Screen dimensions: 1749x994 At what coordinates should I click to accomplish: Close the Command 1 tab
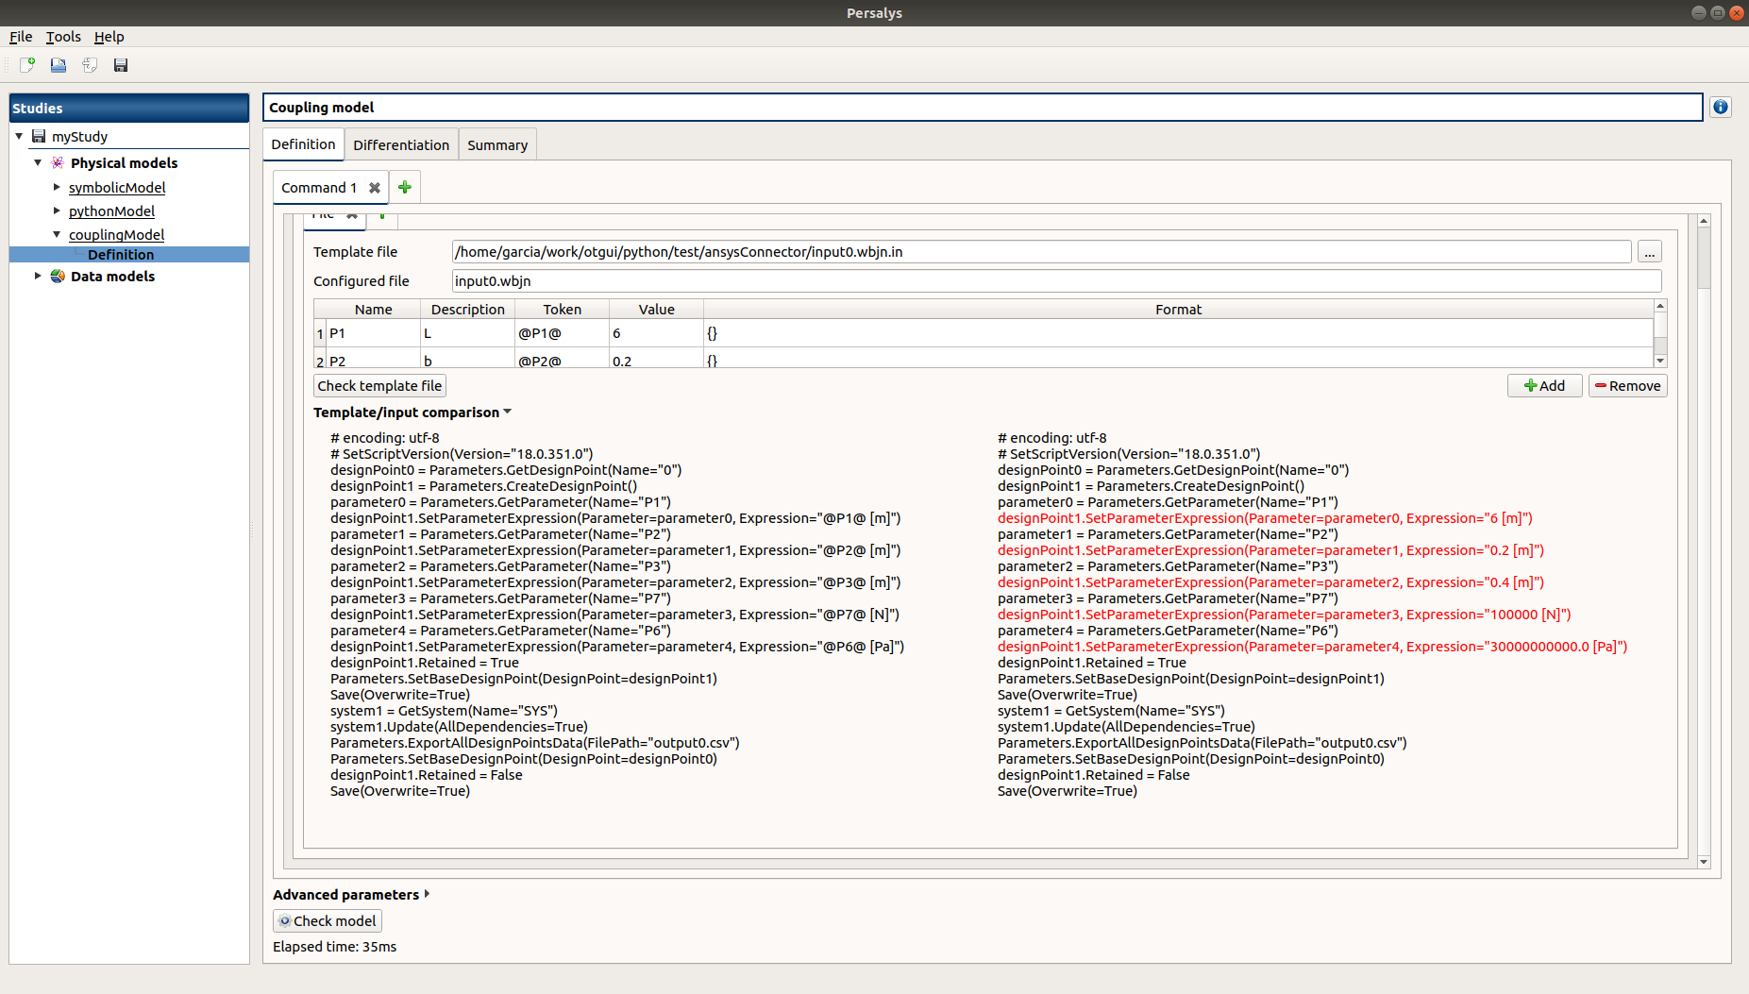point(375,188)
